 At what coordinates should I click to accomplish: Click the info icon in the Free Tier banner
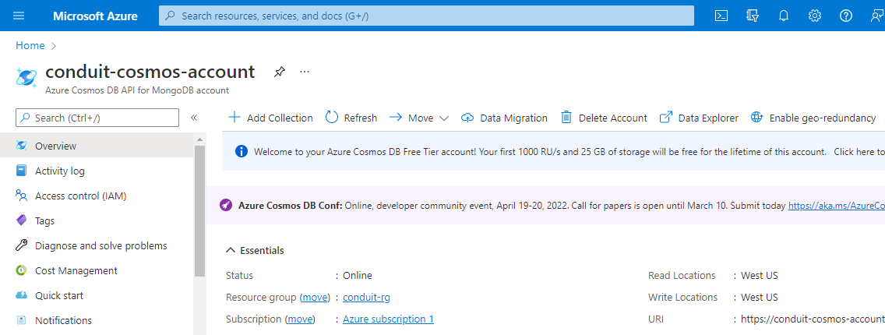pyautogui.click(x=241, y=151)
